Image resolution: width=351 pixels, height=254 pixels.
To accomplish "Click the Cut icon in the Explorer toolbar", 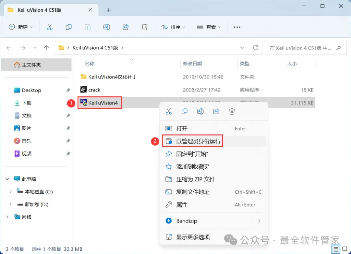I will (49, 27).
